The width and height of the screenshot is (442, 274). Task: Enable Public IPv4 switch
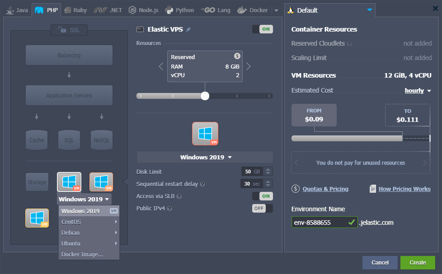click(263, 209)
